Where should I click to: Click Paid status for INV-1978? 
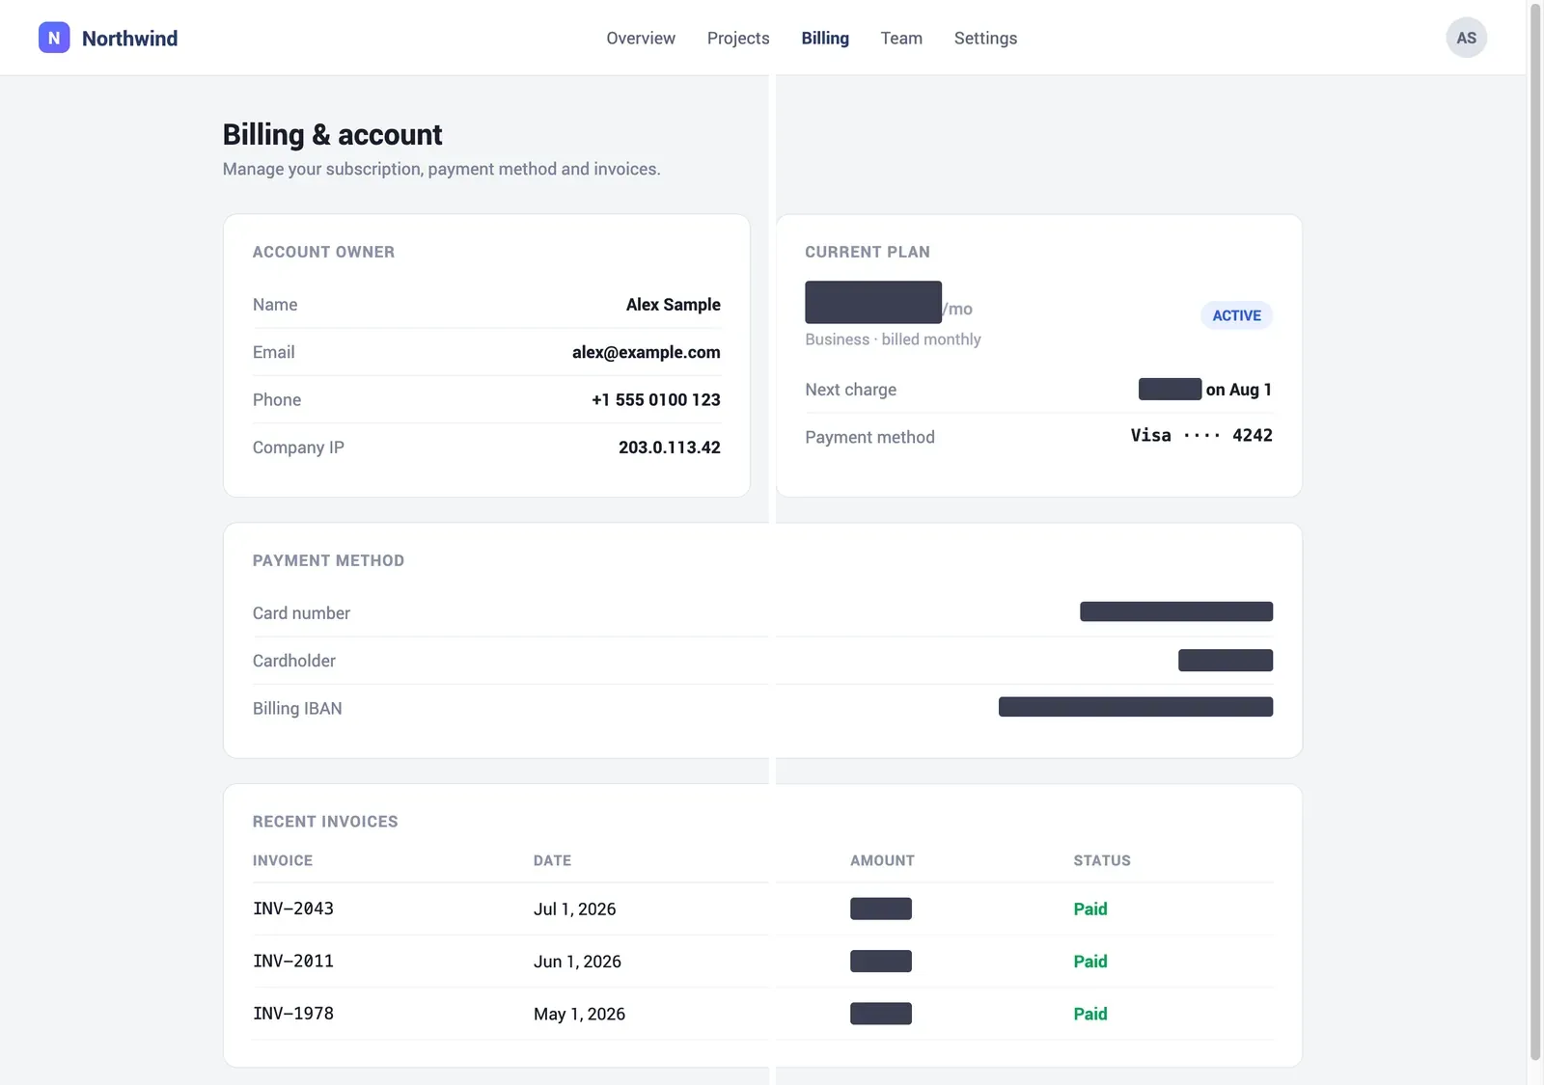[1089, 1015]
